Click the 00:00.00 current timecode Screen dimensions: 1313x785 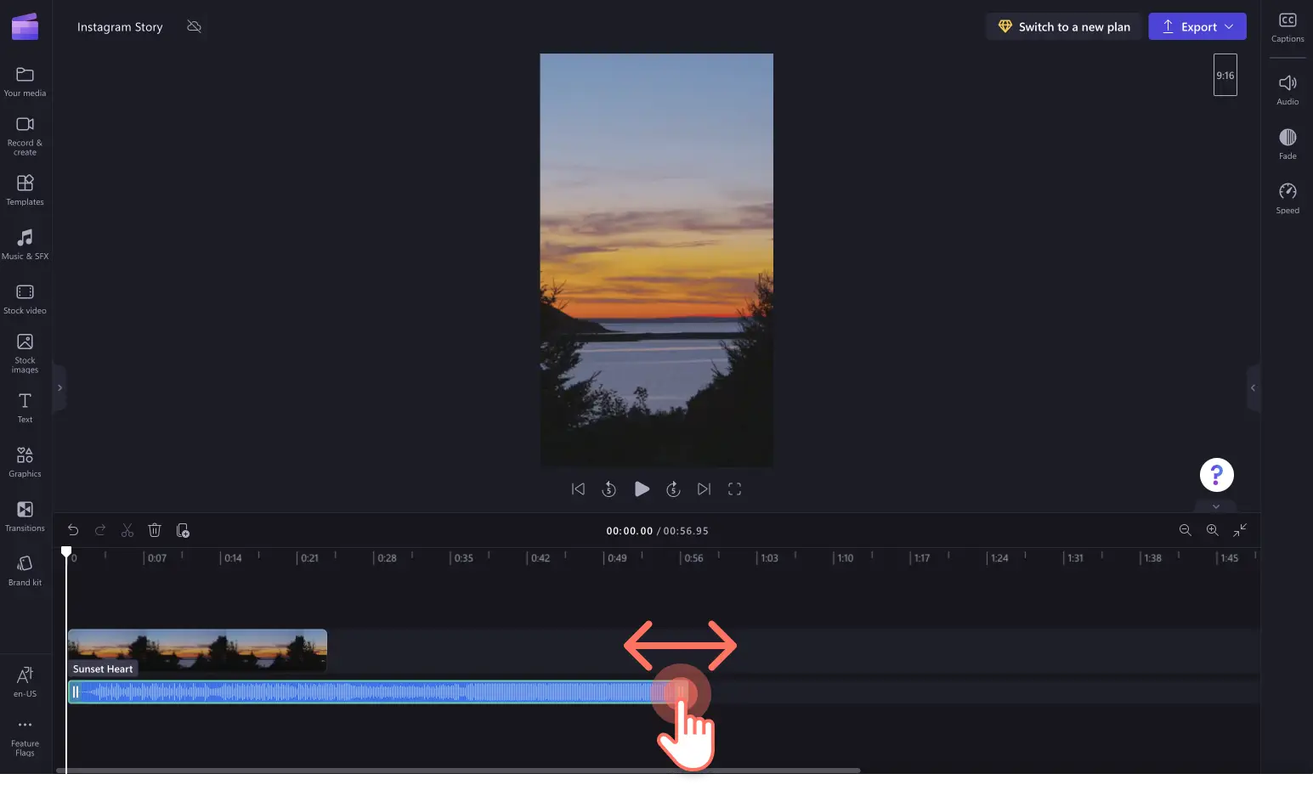pos(629,530)
